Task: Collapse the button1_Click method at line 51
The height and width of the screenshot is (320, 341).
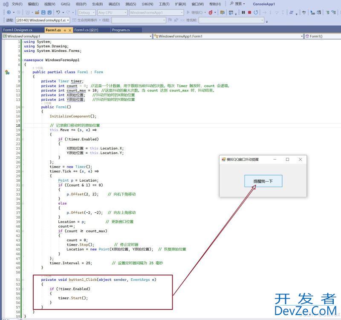Action: [23, 280]
